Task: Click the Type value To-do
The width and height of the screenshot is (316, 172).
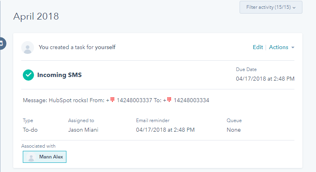Action: click(x=30, y=130)
